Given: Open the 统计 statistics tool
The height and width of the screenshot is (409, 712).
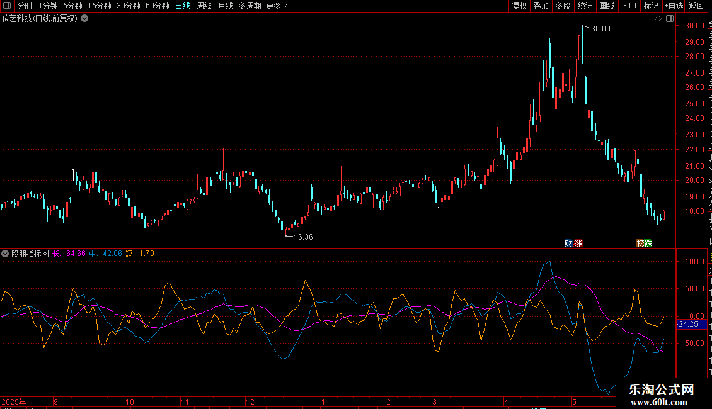Looking at the screenshot, I should (585, 6).
